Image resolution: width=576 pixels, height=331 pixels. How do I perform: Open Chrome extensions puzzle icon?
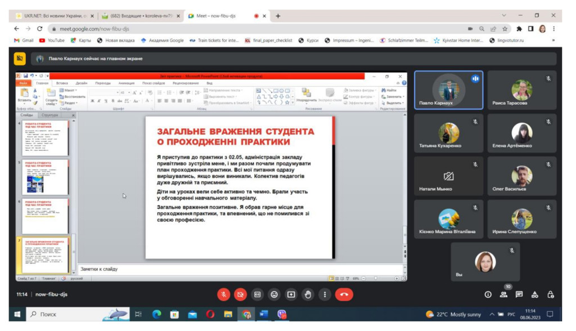point(519,29)
